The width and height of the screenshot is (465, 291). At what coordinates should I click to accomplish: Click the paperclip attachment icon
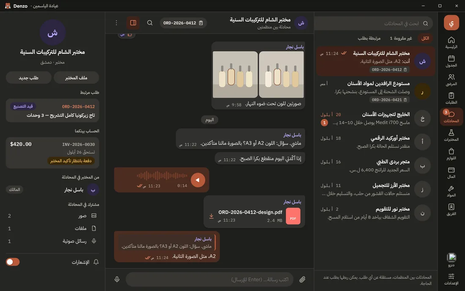[302, 279]
